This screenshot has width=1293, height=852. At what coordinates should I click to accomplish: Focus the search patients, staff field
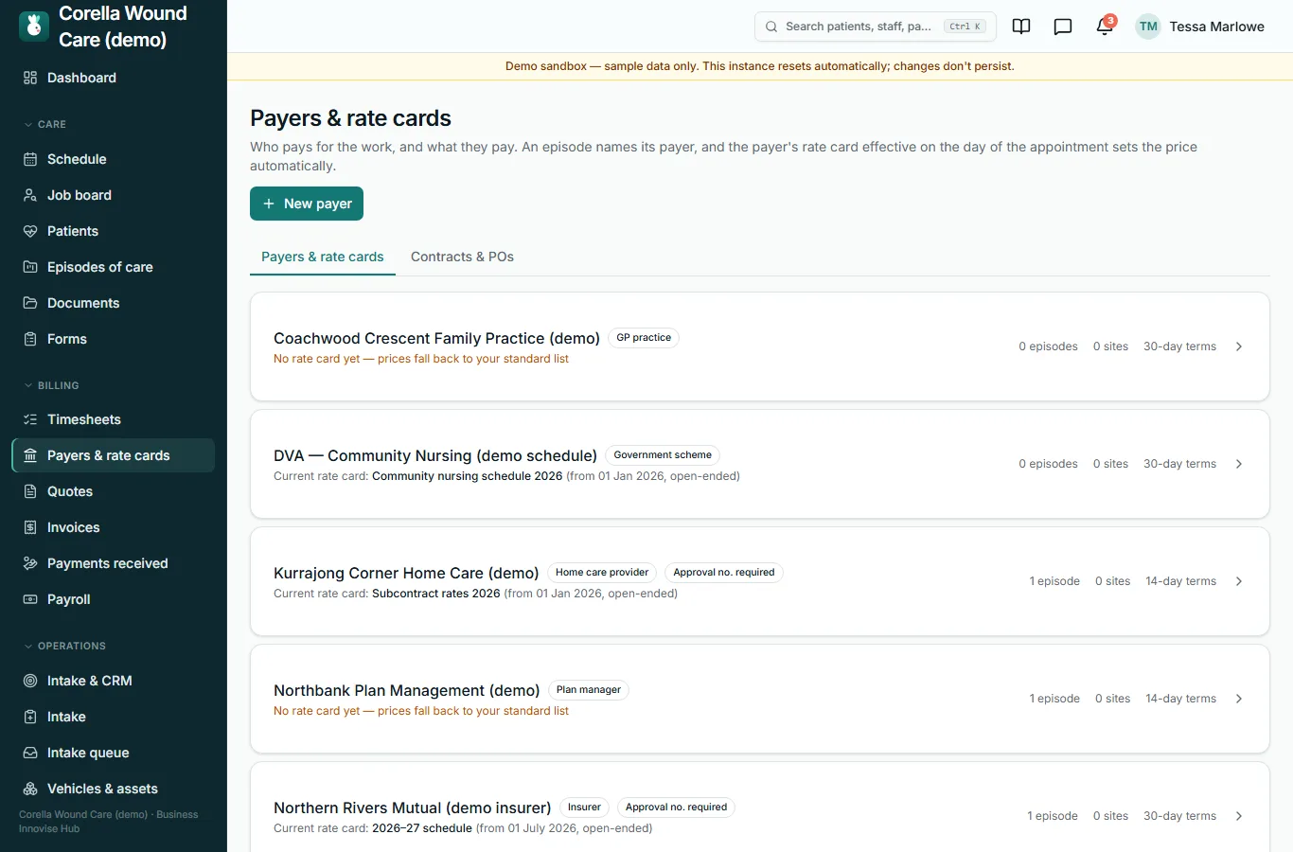[876, 27]
